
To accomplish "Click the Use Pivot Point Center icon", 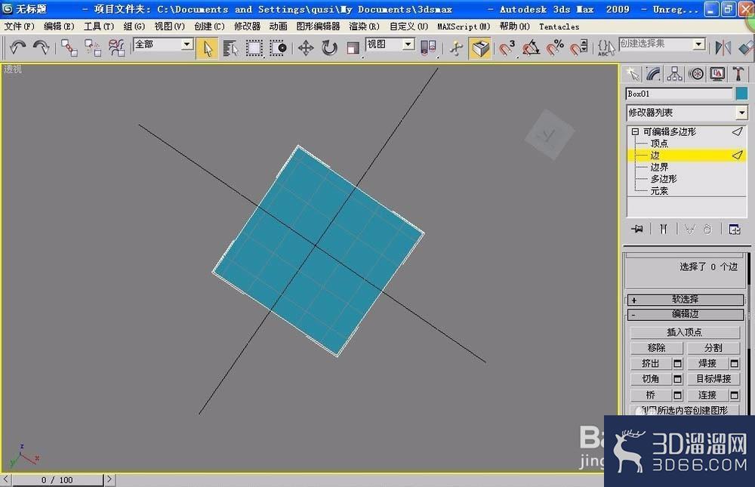I will pyautogui.click(x=428, y=48).
